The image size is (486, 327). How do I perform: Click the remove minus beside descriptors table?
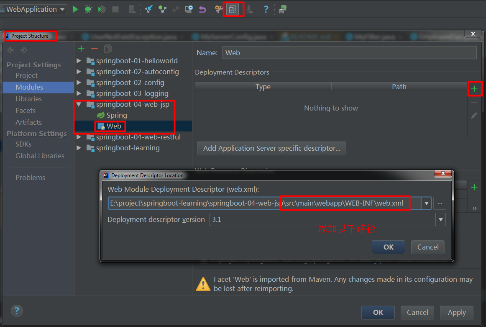point(474,103)
